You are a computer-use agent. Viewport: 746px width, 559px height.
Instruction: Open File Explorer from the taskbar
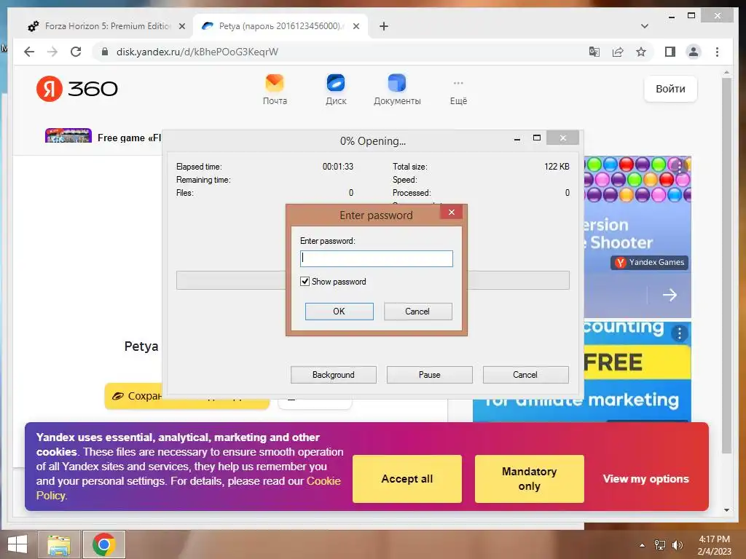(x=59, y=544)
